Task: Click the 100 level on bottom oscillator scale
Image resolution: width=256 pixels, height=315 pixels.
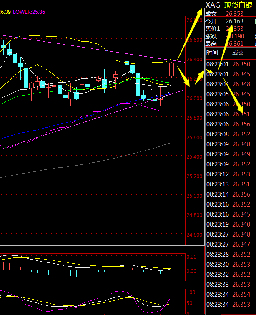Action: tap(191, 292)
